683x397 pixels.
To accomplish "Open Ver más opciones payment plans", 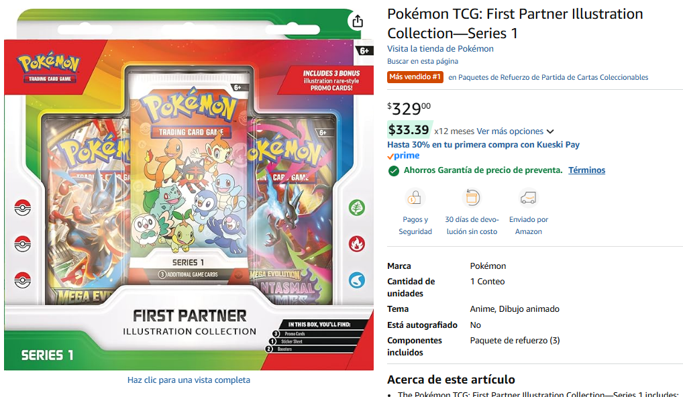I will pos(510,131).
